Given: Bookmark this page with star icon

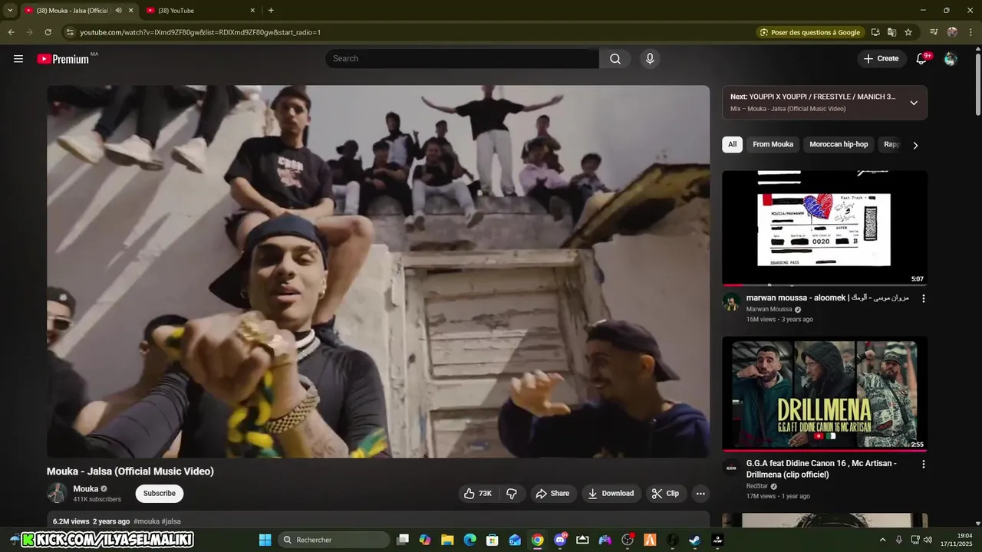Looking at the screenshot, I should point(908,32).
